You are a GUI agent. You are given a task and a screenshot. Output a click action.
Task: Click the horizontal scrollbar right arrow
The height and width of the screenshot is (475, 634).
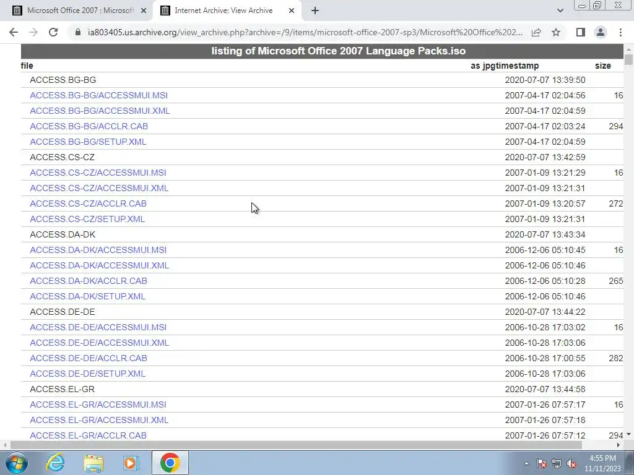coord(619,445)
